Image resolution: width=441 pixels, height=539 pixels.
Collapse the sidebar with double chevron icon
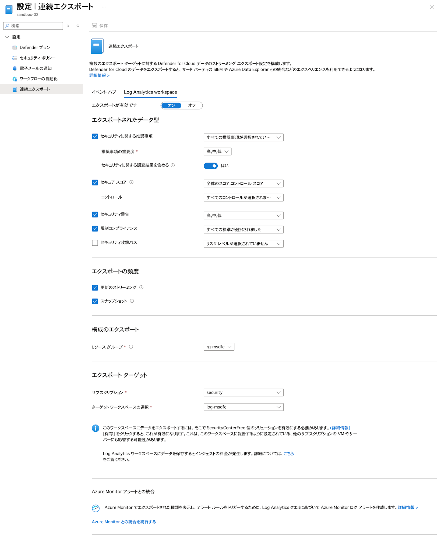[78, 26]
